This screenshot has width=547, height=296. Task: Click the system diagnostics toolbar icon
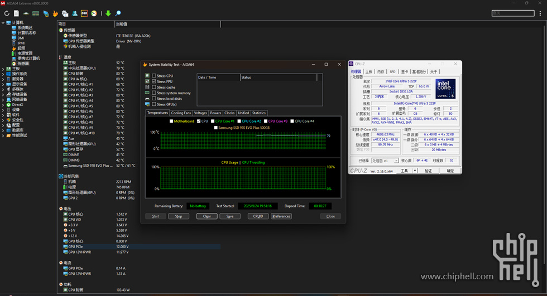(65, 13)
